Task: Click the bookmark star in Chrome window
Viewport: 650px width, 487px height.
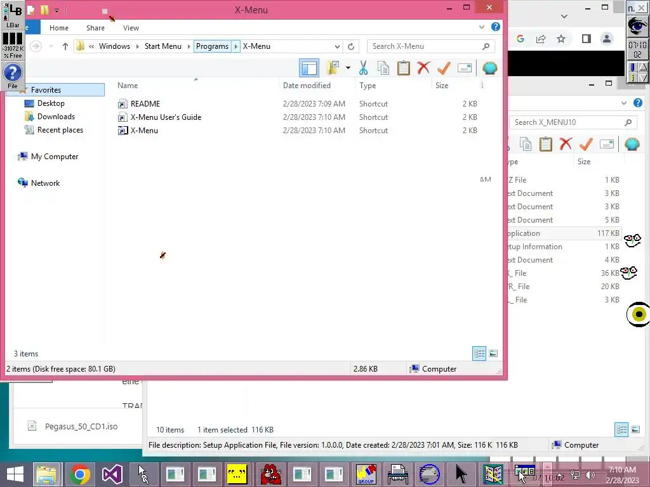Action: [x=561, y=39]
